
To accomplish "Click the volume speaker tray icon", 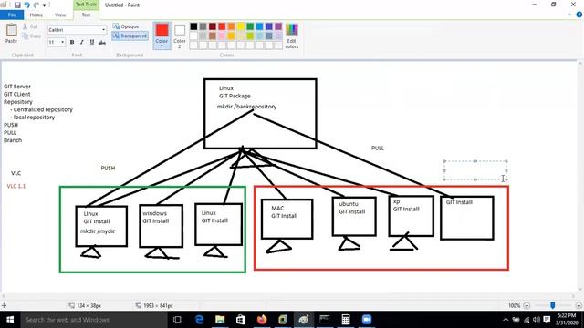I will point(537,320).
